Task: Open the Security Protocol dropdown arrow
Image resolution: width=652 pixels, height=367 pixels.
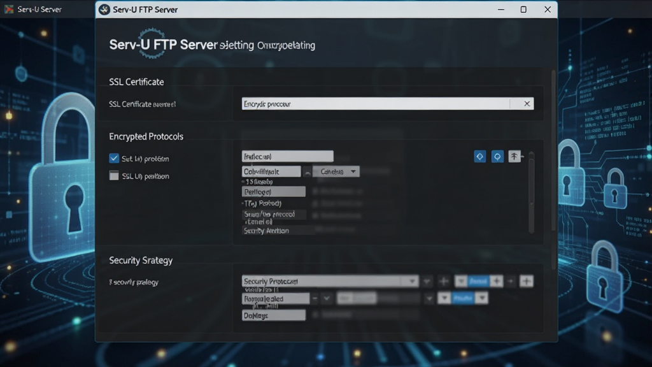Action: tap(412, 281)
